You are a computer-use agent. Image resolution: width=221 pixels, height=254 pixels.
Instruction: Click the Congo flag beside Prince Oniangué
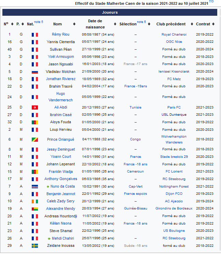[x=34, y=140]
